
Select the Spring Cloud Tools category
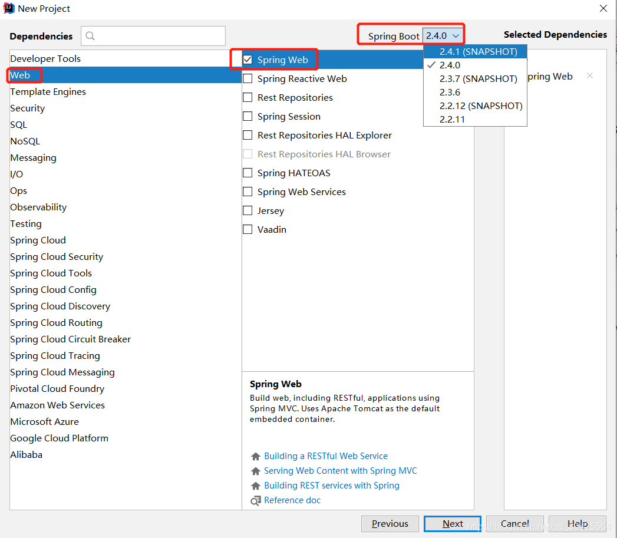pos(126,273)
